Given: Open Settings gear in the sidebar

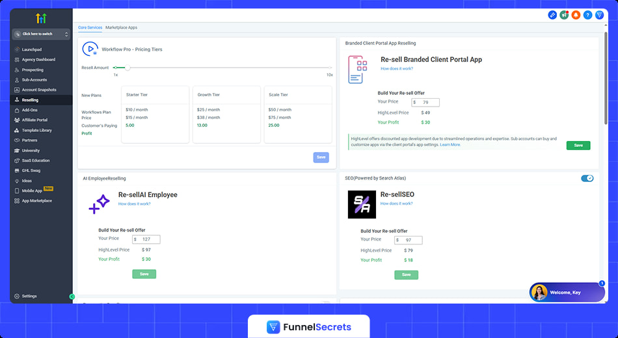Looking at the screenshot, I should click(x=17, y=296).
